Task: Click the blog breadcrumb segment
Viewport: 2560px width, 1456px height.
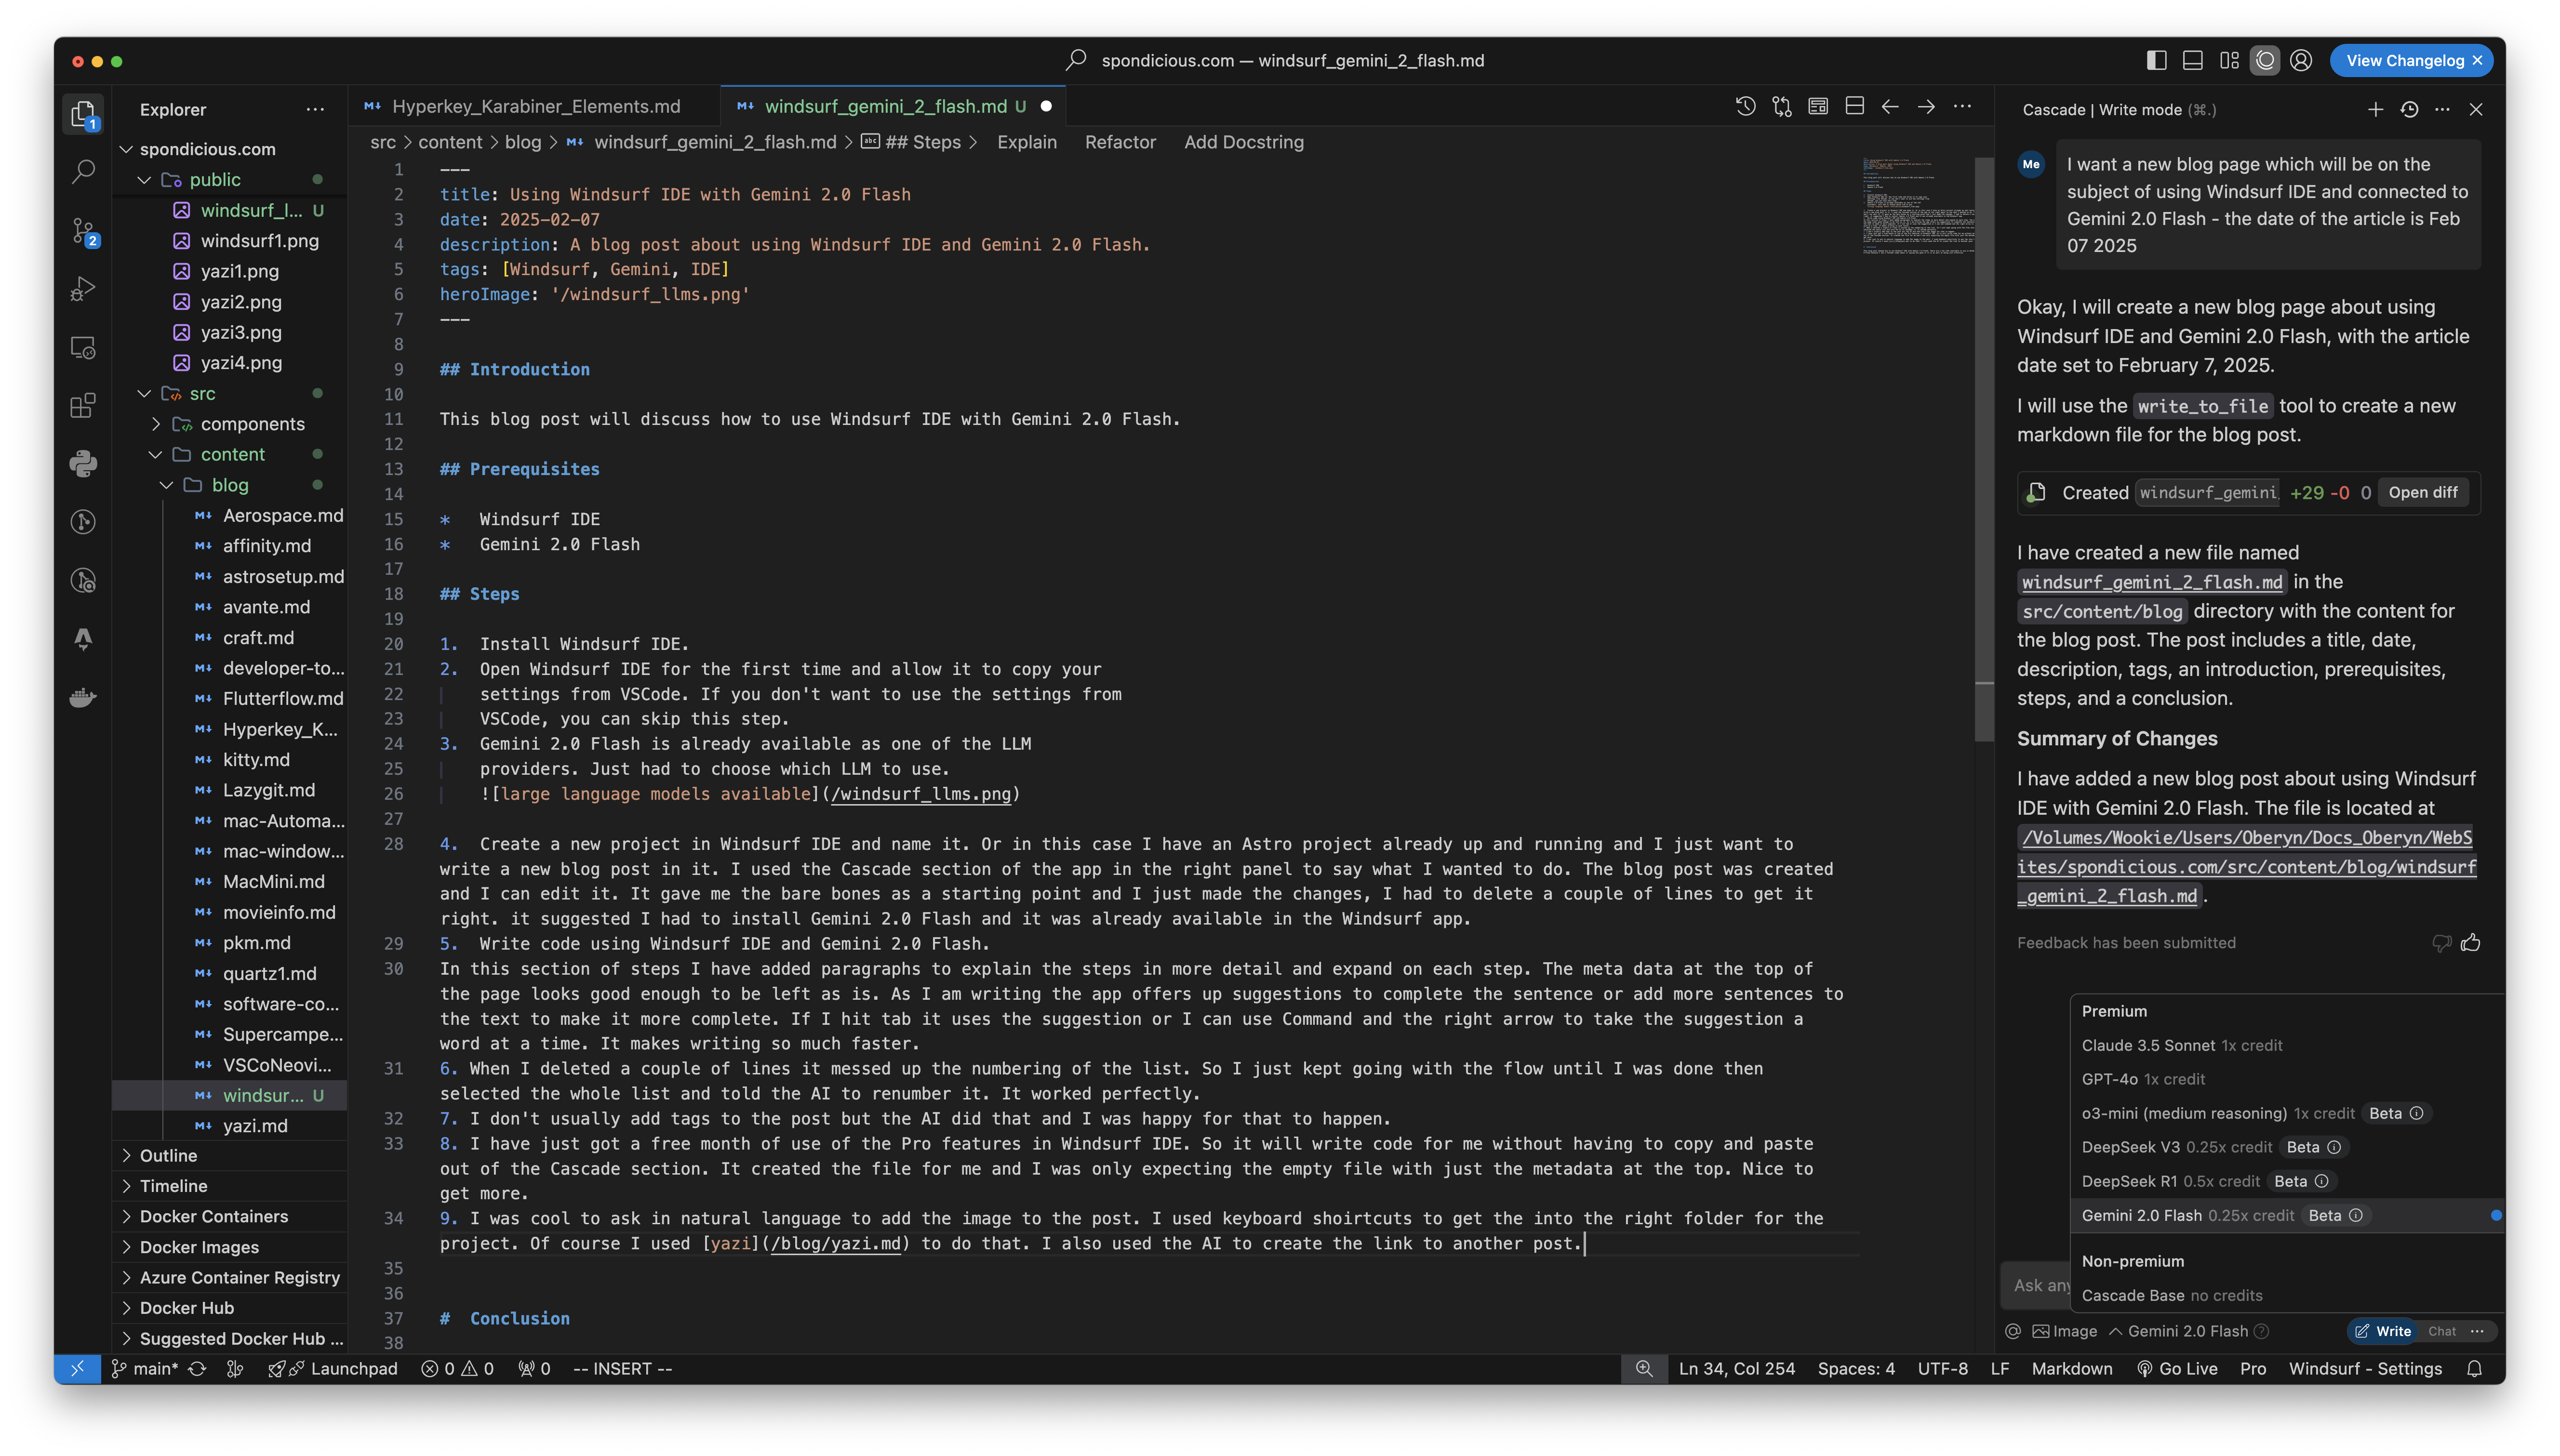Action: [x=523, y=142]
